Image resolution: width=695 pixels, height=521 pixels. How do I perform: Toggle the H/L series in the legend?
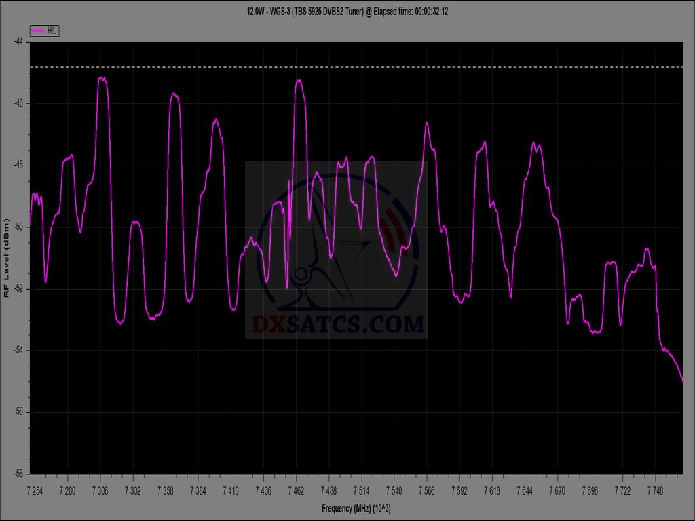pyautogui.click(x=52, y=31)
